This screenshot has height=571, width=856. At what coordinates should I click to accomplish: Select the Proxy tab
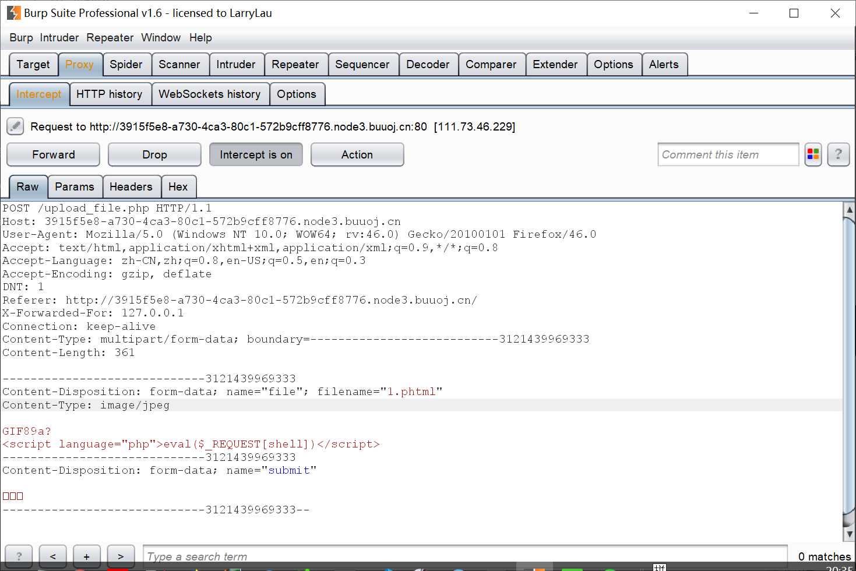(x=80, y=64)
